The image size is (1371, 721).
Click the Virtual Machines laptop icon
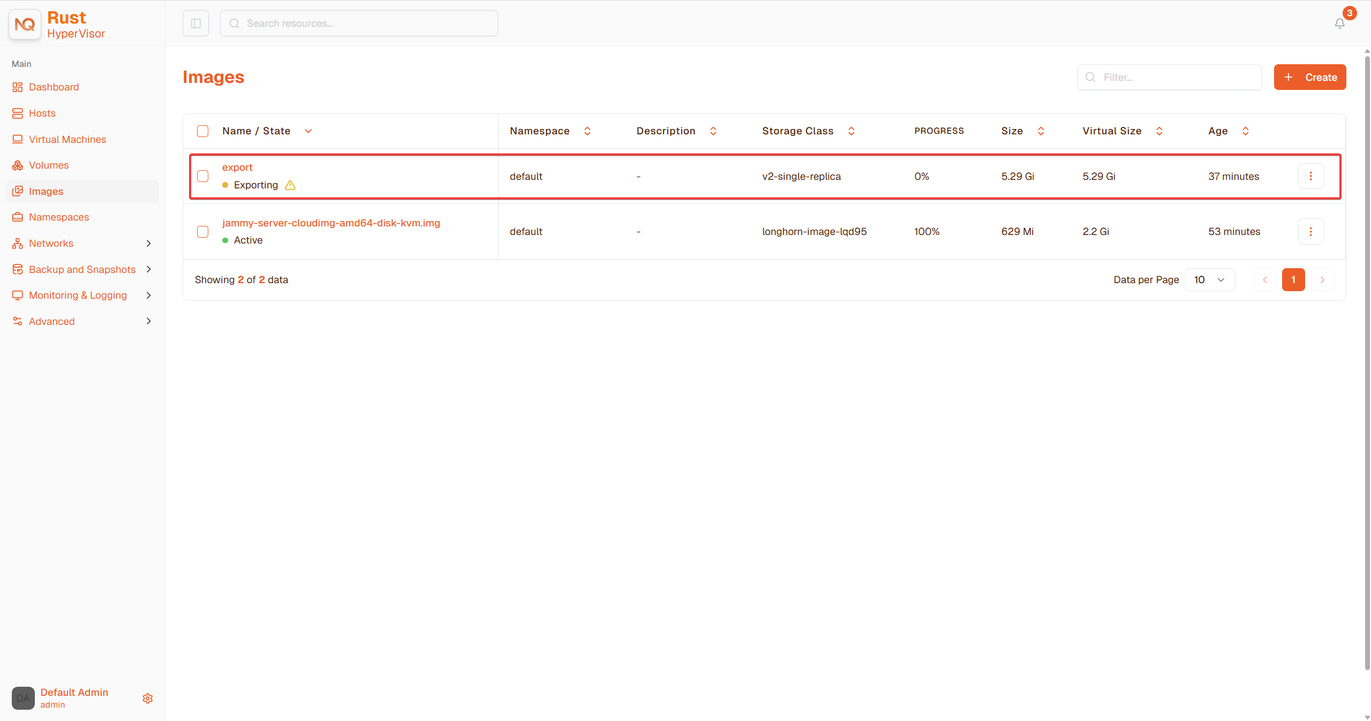tap(18, 139)
